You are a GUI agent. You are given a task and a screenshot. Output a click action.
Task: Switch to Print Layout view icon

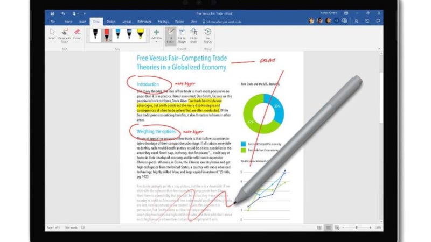(328, 227)
